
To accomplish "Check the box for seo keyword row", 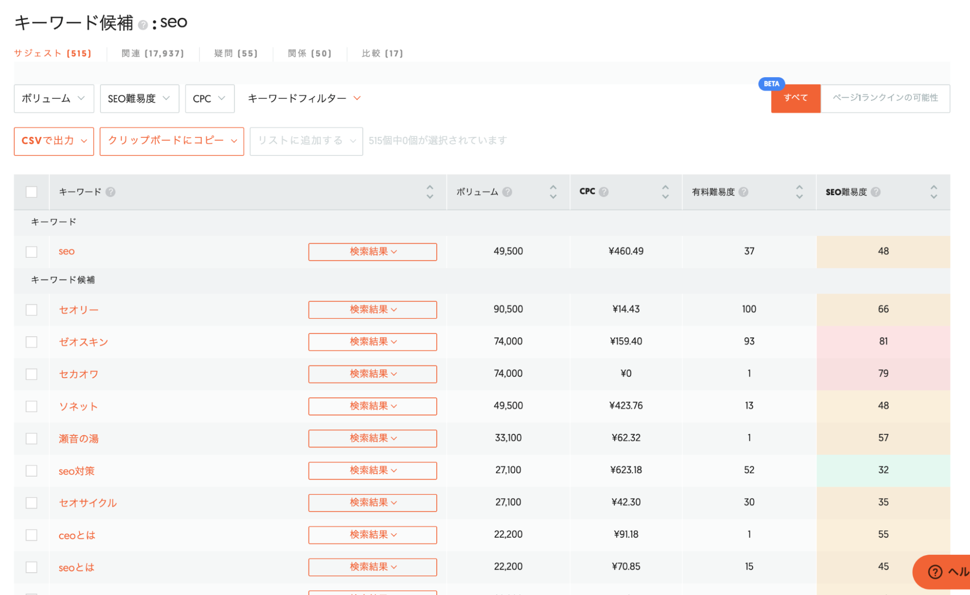I will [32, 251].
